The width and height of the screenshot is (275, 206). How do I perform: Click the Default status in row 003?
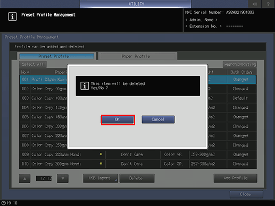240,98
